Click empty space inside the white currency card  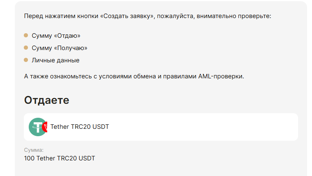pyautogui.click(x=205, y=127)
